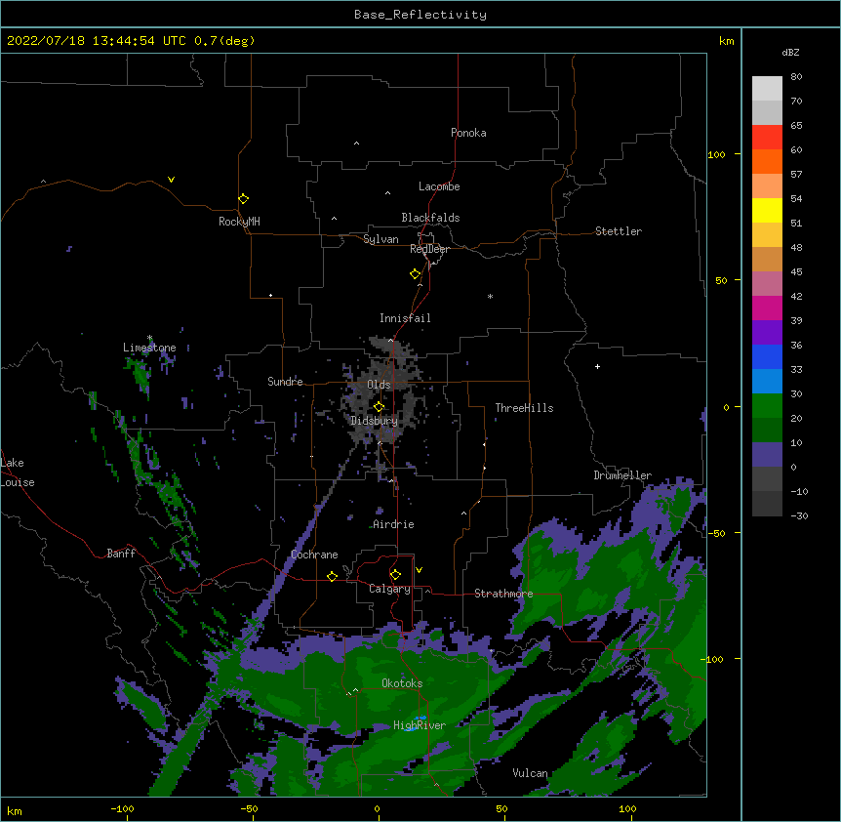This screenshot has height=822, width=841.
Task: Click the Drumheller label
Action: [x=622, y=475]
